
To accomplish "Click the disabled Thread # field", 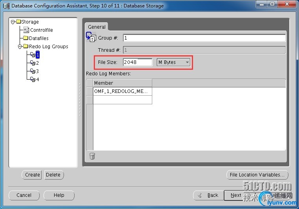I will [204, 50].
